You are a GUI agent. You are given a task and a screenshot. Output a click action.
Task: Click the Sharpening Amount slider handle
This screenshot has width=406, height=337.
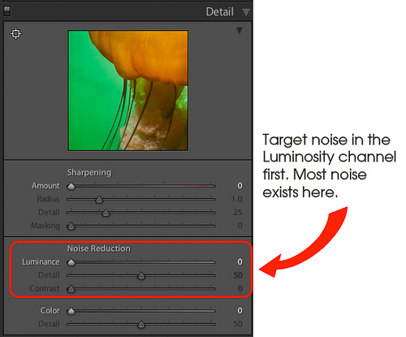point(71,186)
